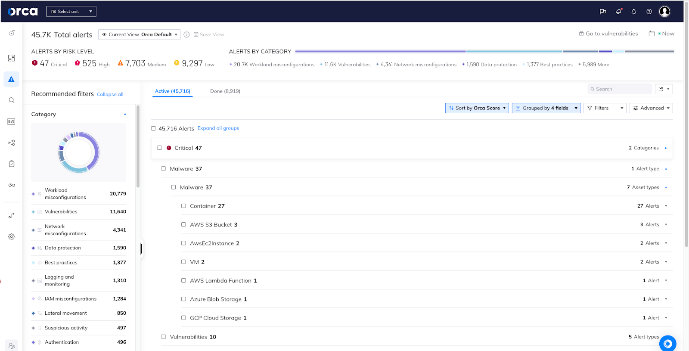Image resolution: width=689 pixels, height=351 pixels.
Task: Open the chat support bubble
Action: (667, 343)
